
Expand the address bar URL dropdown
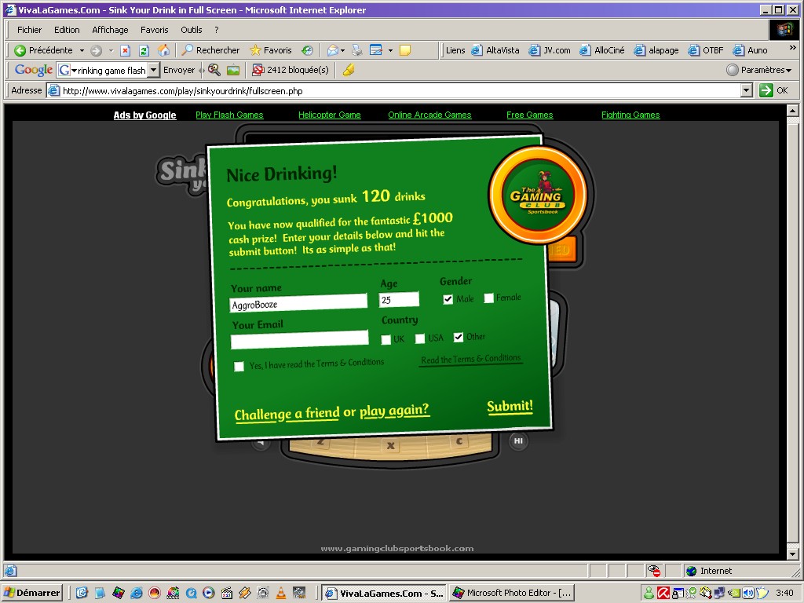coord(746,90)
